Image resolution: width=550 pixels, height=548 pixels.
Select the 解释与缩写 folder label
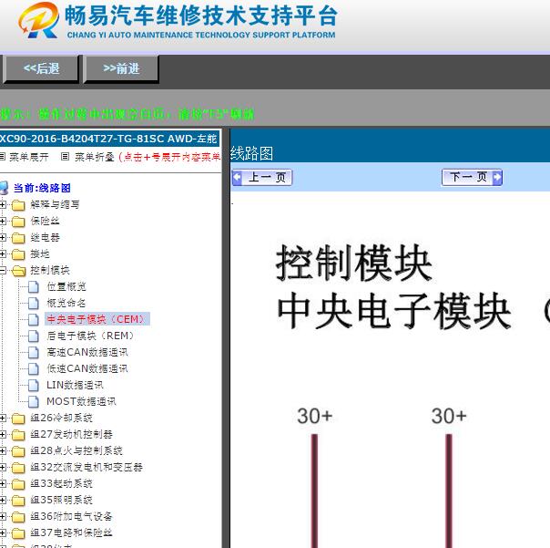pyautogui.click(x=55, y=204)
